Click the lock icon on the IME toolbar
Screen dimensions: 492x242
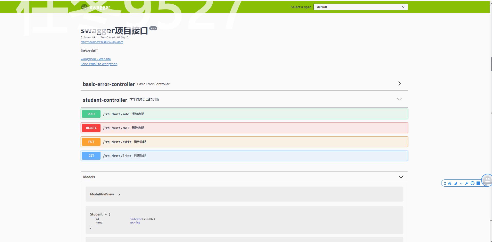coord(445,183)
